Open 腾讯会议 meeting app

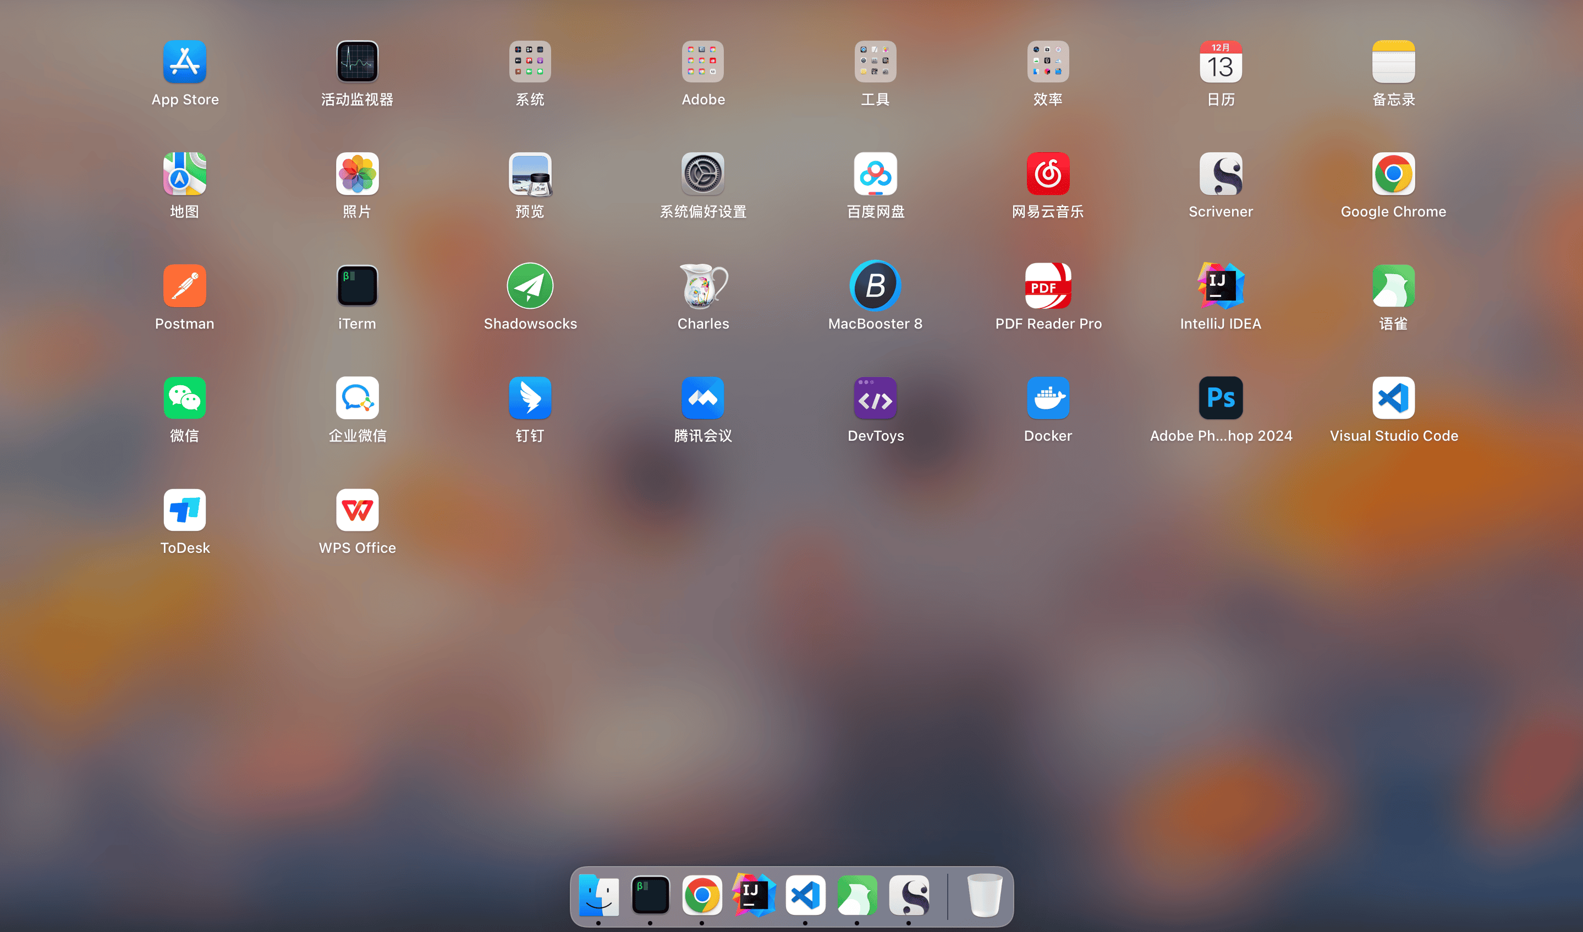[x=702, y=398]
